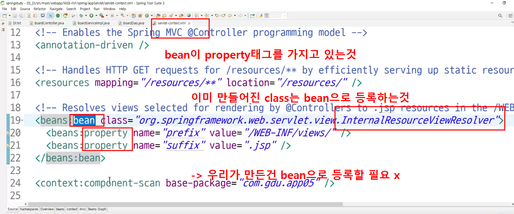The height and width of the screenshot is (214, 514).
Task: Select the beans bottom tab
Action: 60,209
